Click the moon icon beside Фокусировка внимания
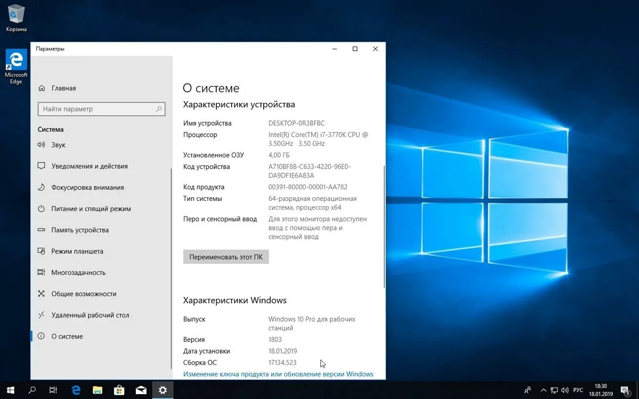Screen dimensions: 639x399 pyautogui.click(x=41, y=187)
